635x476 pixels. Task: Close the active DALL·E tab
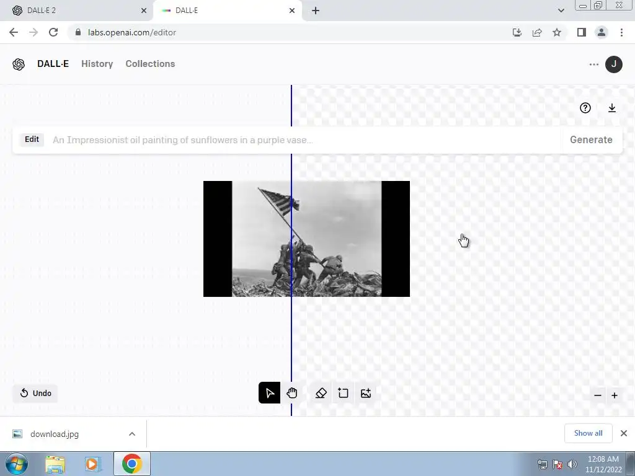pos(292,11)
